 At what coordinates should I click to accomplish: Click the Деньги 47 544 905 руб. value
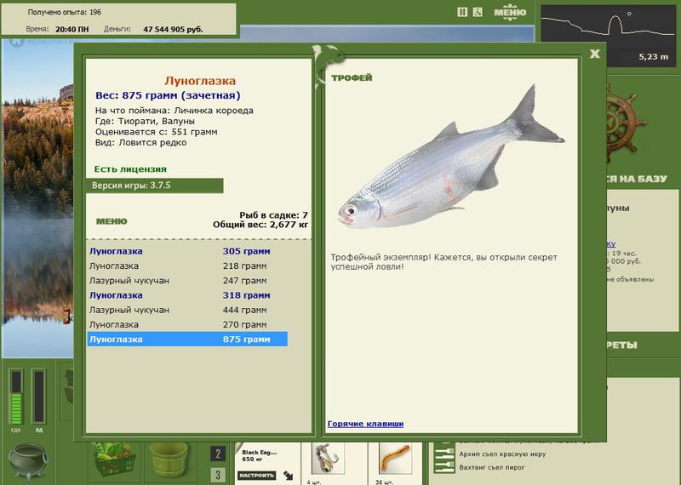[173, 30]
